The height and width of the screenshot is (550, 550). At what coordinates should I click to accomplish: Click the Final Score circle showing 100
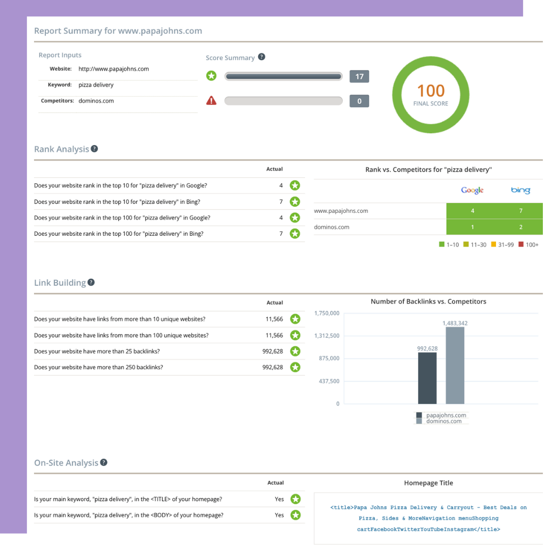[430, 94]
